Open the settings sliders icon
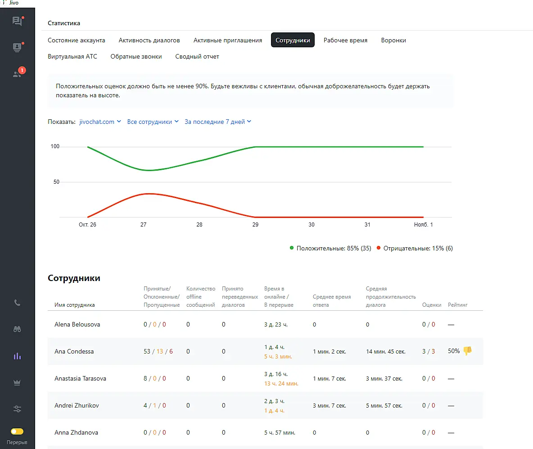 [x=18, y=409]
